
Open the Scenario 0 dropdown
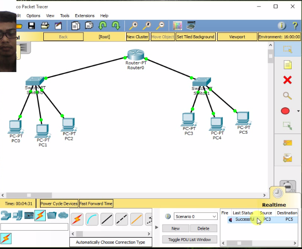pos(196,217)
